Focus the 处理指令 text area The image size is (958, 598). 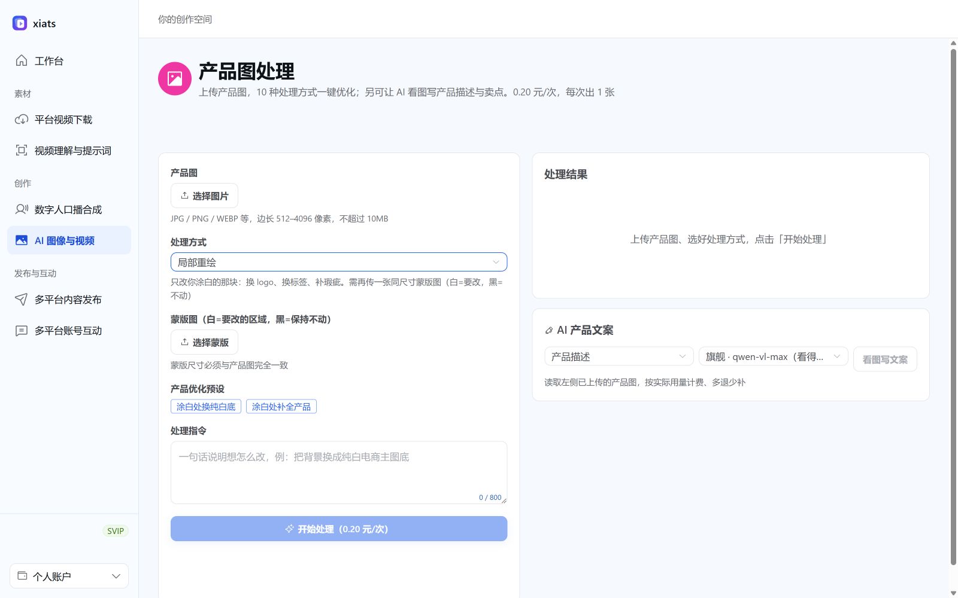coord(339,472)
